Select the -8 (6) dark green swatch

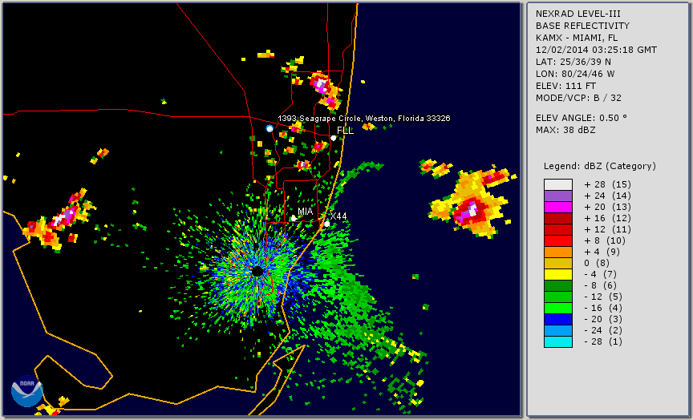[558, 285]
